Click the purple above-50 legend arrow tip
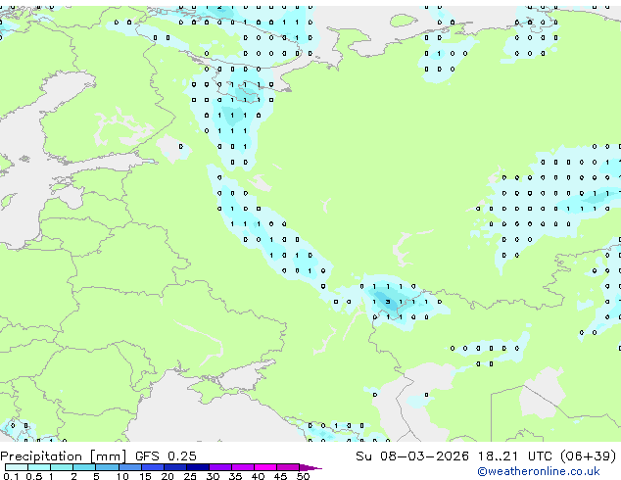Viewport: 621px width, 480px height. click(310, 467)
